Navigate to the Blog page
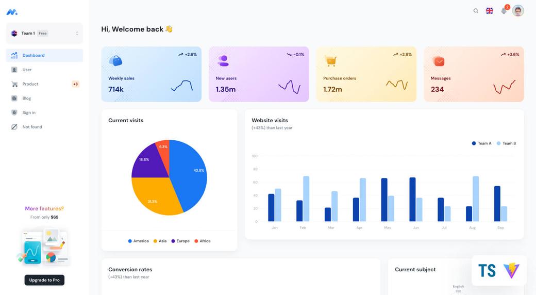The image size is (536, 295). [26, 99]
